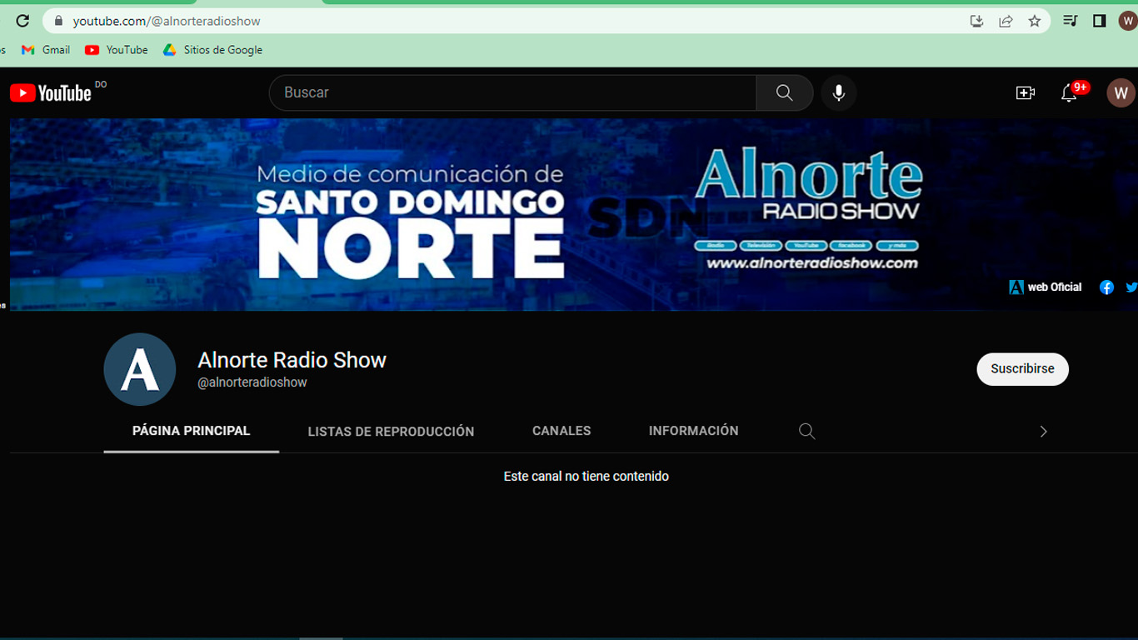Open the YouTube account avatar menu

click(x=1121, y=92)
